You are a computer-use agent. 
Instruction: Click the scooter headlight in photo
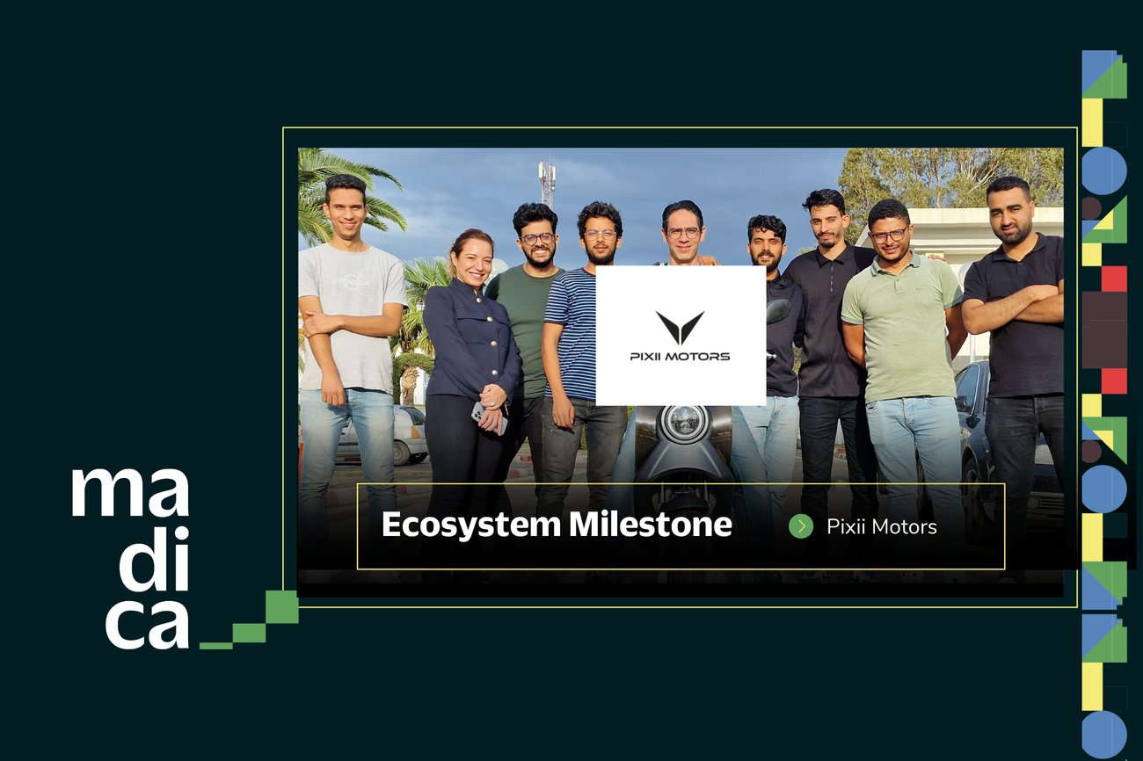(x=685, y=424)
